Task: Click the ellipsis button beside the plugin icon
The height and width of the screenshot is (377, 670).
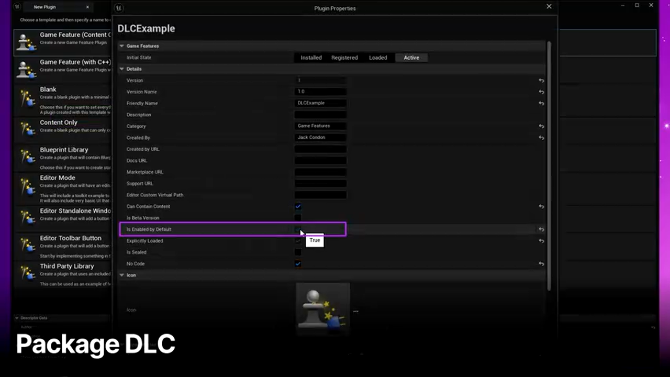Action: pyautogui.click(x=355, y=311)
